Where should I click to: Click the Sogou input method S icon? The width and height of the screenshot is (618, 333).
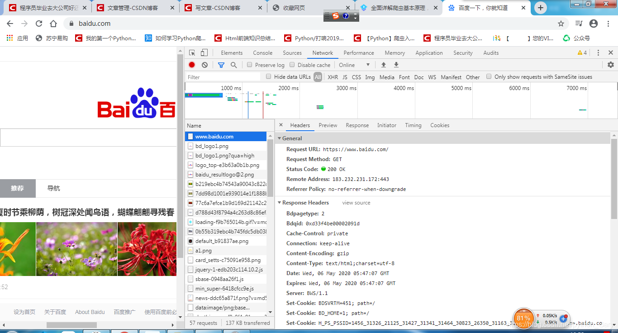(335, 16)
